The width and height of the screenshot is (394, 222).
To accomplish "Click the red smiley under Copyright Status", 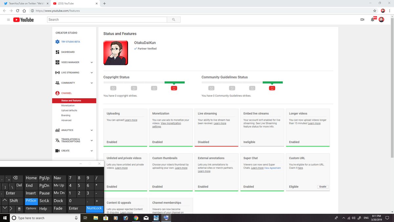I will [174, 88].
